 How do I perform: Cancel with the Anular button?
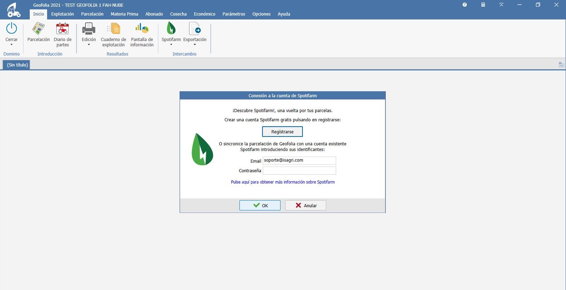pos(305,205)
